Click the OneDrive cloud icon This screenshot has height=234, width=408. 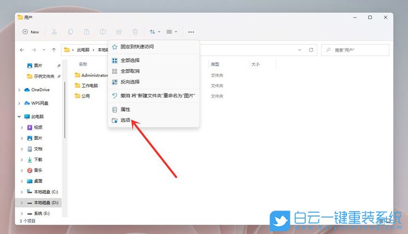coord(27,90)
